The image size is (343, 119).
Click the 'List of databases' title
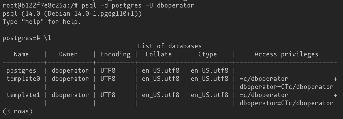(x=170, y=46)
